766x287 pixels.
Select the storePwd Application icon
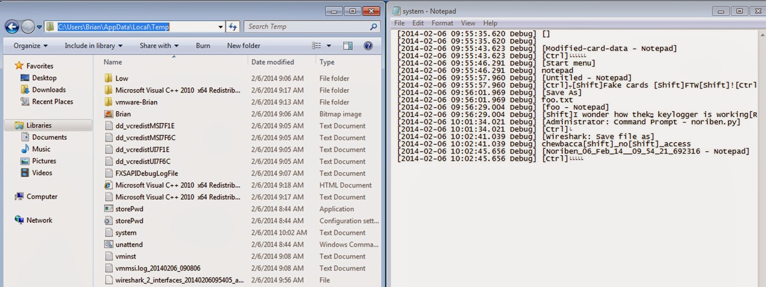(109, 209)
